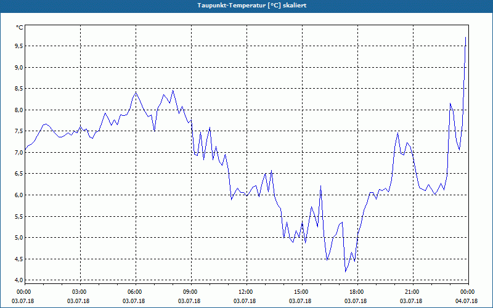The width and height of the screenshot is (493, 308).
Task: Click the 4,0 y-axis value label
Action: (18, 280)
